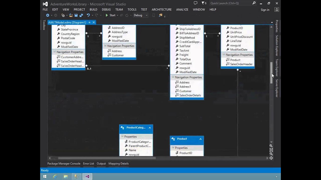This screenshot has width=321, height=180.
Task: Open the Toolbox side panel tab
Action: [x=44, y=25]
